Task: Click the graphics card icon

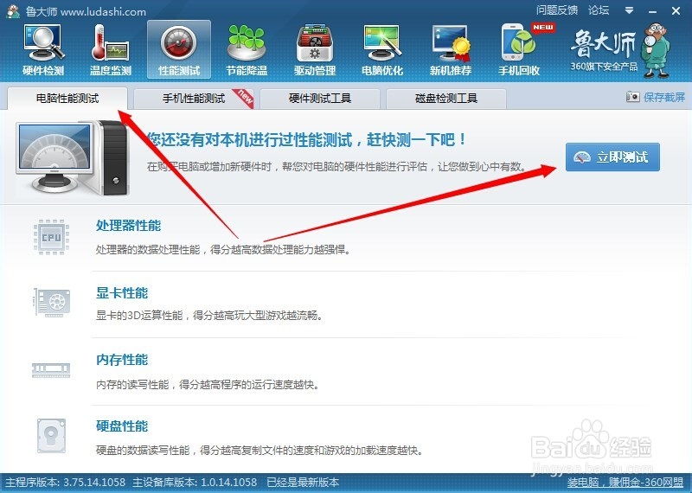Action: point(52,303)
